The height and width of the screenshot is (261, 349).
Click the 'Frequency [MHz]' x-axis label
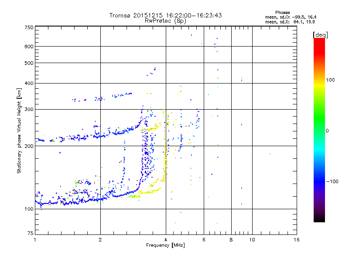[165, 245]
